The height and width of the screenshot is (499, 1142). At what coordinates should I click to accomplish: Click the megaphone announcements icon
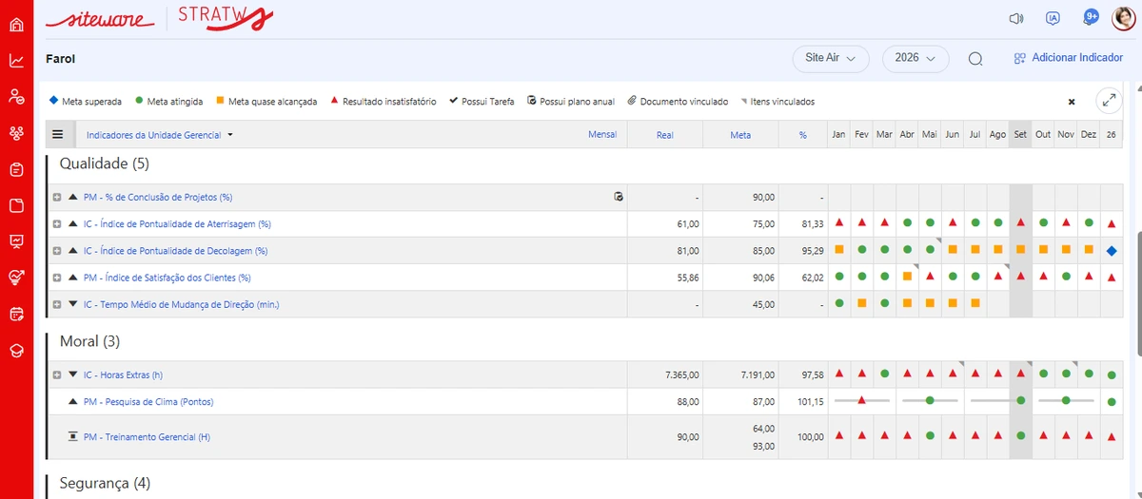1015,18
